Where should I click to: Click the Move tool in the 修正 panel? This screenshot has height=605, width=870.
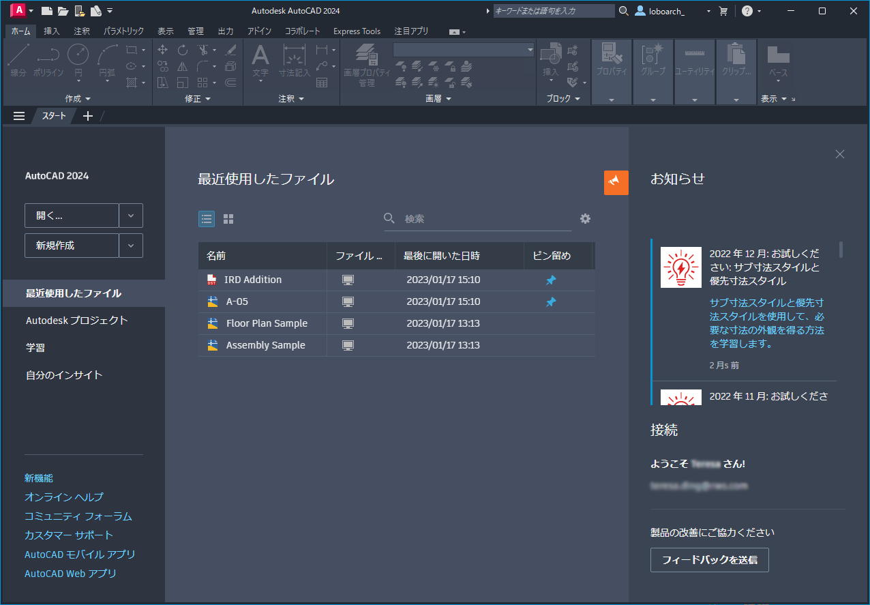tap(163, 50)
